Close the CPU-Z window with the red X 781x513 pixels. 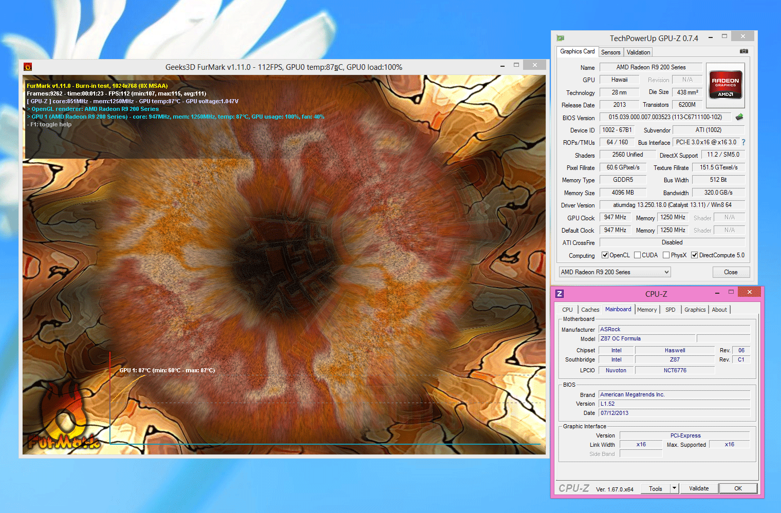click(x=750, y=292)
